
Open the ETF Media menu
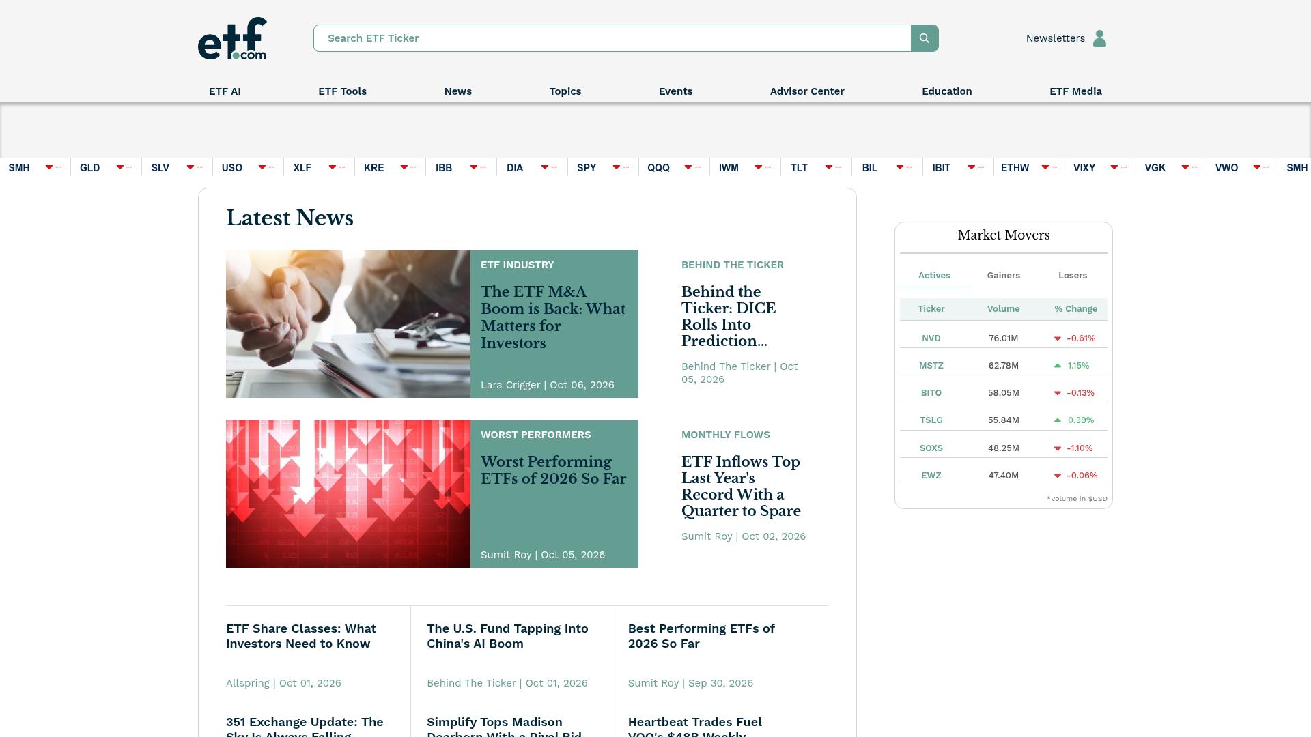tap(1075, 91)
